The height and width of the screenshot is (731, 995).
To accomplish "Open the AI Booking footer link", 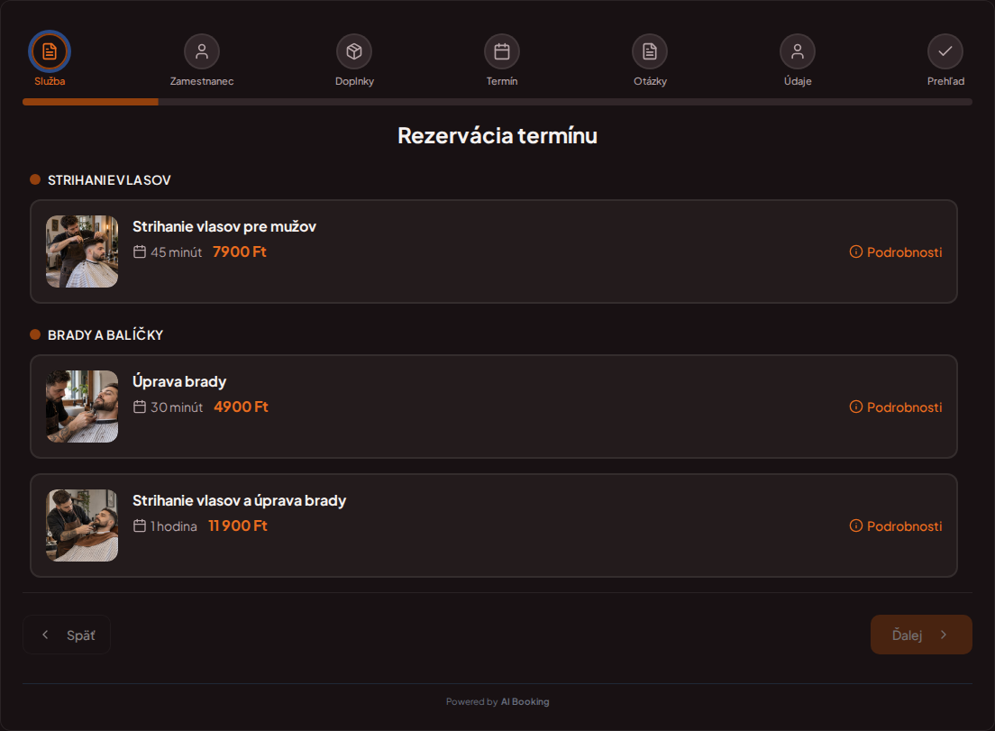I will pyautogui.click(x=525, y=702).
